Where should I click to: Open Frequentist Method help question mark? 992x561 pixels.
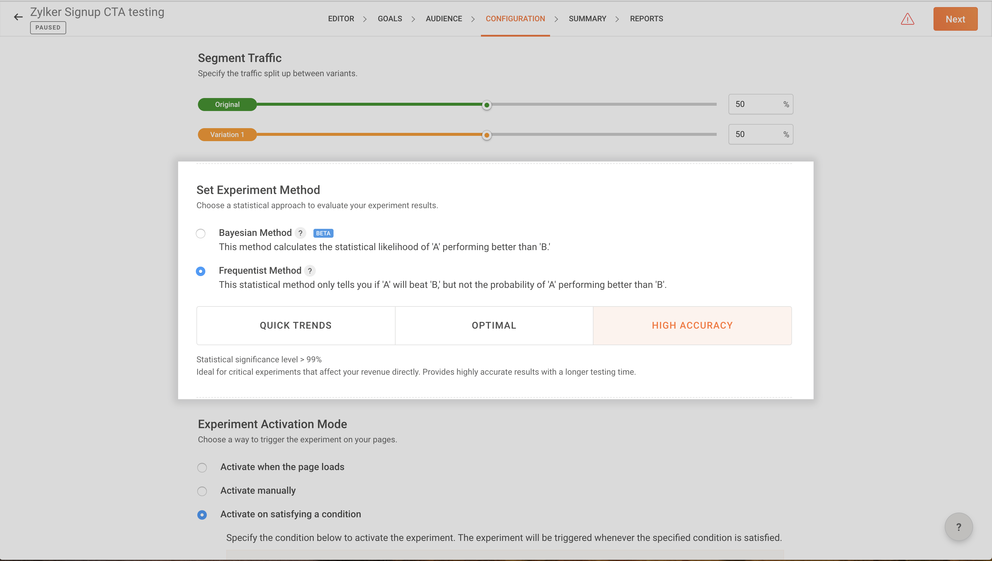pos(310,271)
